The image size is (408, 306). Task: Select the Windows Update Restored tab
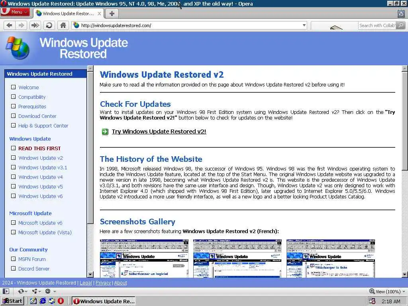(x=68, y=14)
